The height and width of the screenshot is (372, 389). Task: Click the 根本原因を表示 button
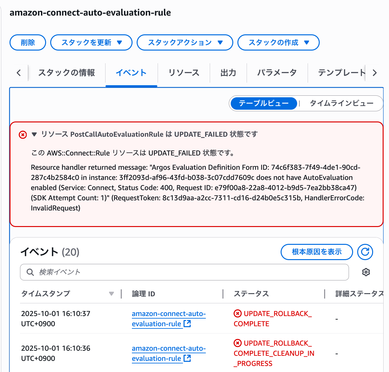tap(317, 252)
